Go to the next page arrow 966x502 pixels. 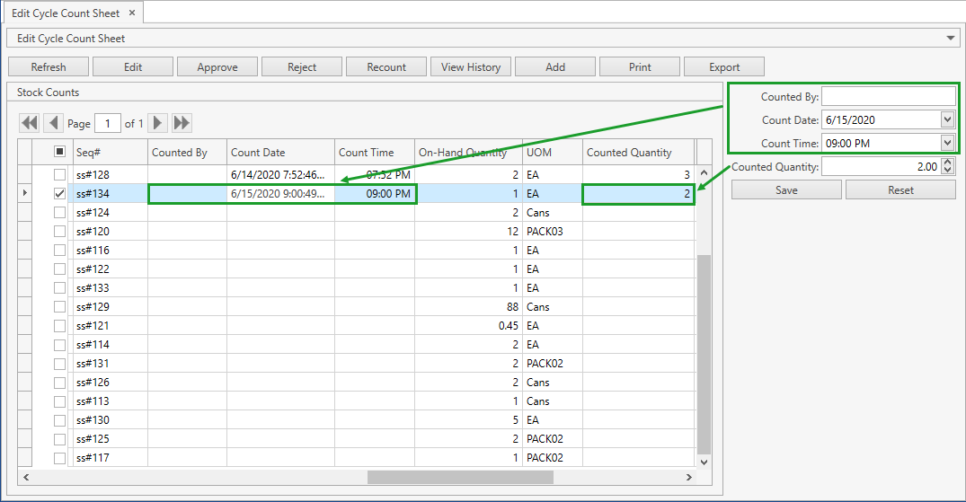tap(157, 123)
